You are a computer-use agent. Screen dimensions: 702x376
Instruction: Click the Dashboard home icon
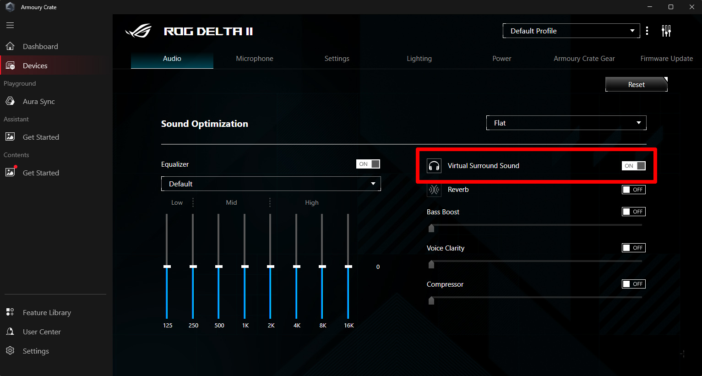tap(10, 46)
